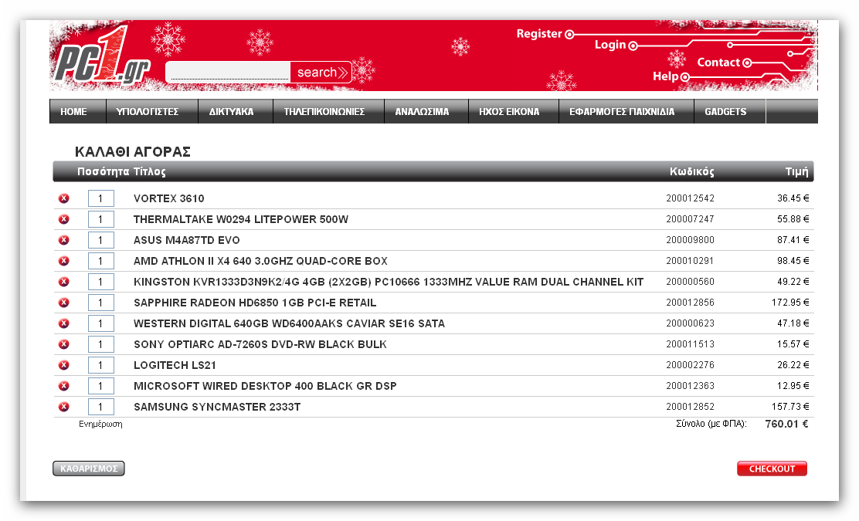Open the Login link

[610, 45]
